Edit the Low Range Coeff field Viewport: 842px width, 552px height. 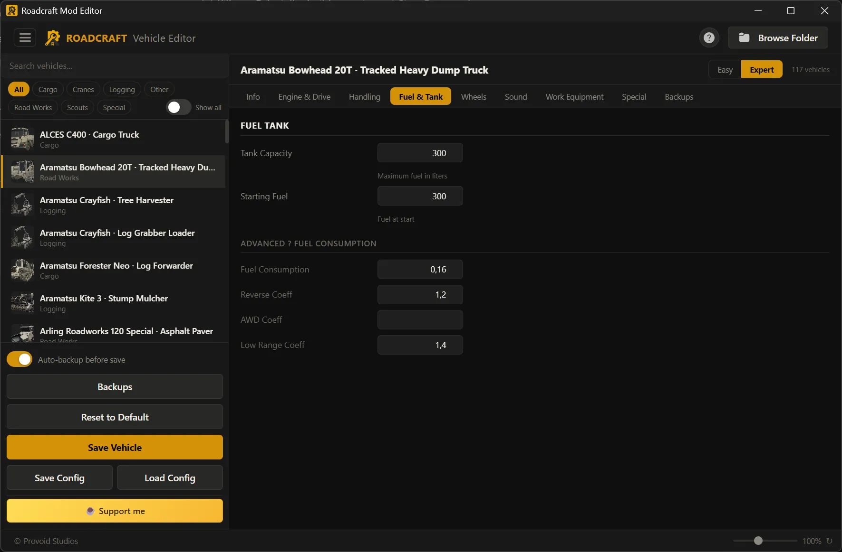click(x=420, y=345)
